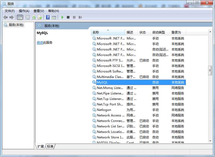Image resolution: width=215 pixels, height=157 pixels.
Task: Click the Restart service icon
Action: (x=80, y=17)
